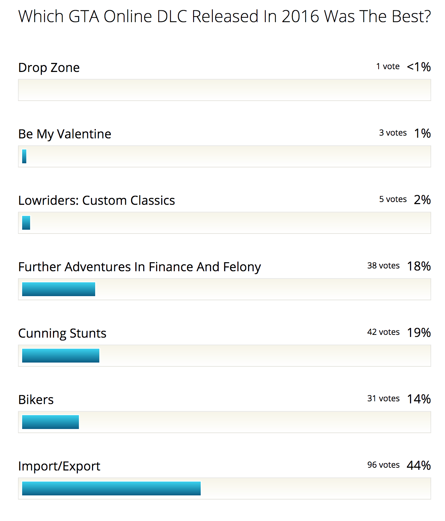Click the Import/Export blue result bar

pyautogui.click(x=111, y=488)
